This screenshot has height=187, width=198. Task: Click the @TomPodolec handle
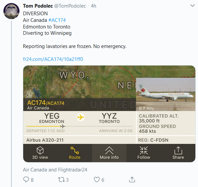click(70, 6)
